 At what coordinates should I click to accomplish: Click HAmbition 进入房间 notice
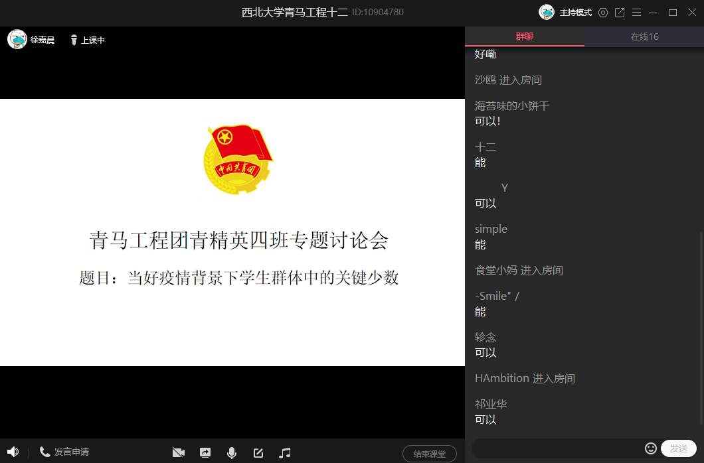[525, 378]
